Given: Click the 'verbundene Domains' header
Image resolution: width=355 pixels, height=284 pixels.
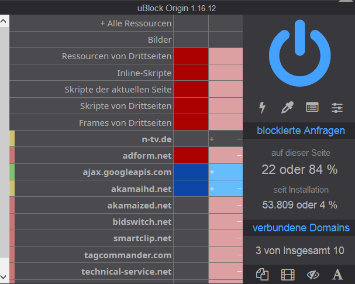Looking at the screenshot, I should [301, 227].
